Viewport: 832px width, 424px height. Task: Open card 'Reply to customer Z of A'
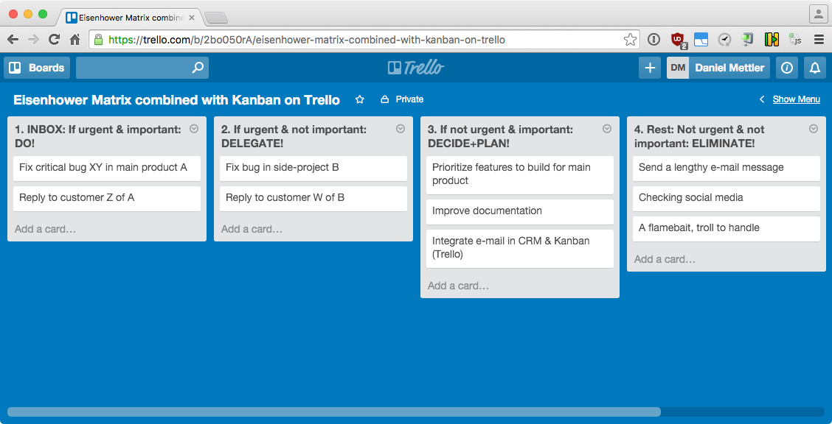(107, 199)
